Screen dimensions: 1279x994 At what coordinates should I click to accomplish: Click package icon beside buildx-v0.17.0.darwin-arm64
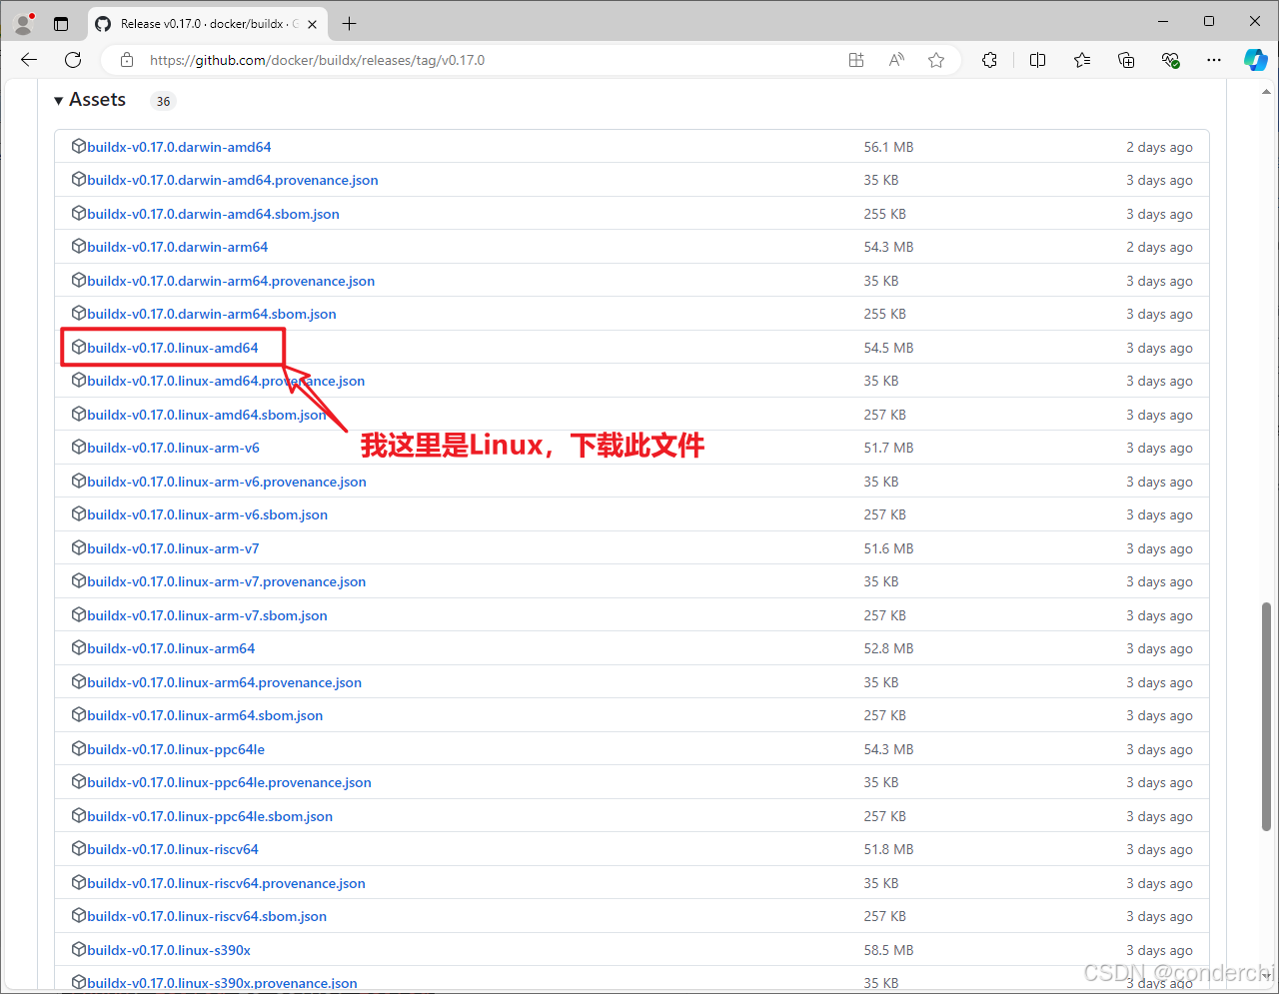pyautogui.click(x=79, y=246)
